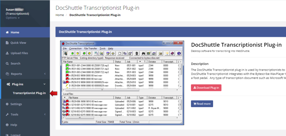Collapse the Plug-ins menu chevron
286x136 pixels.
pyautogui.click(x=45, y=84)
